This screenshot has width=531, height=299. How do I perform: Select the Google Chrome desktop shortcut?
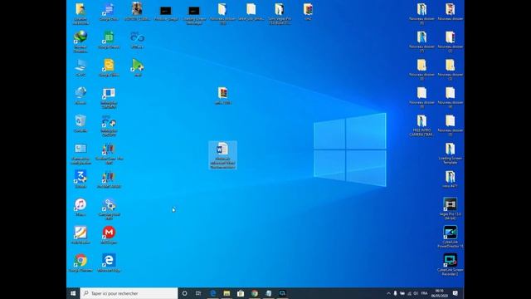click(x=80, y=263)
